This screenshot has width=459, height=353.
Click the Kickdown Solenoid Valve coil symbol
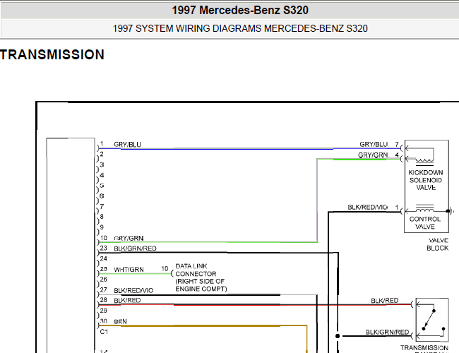tap(424, 162)
